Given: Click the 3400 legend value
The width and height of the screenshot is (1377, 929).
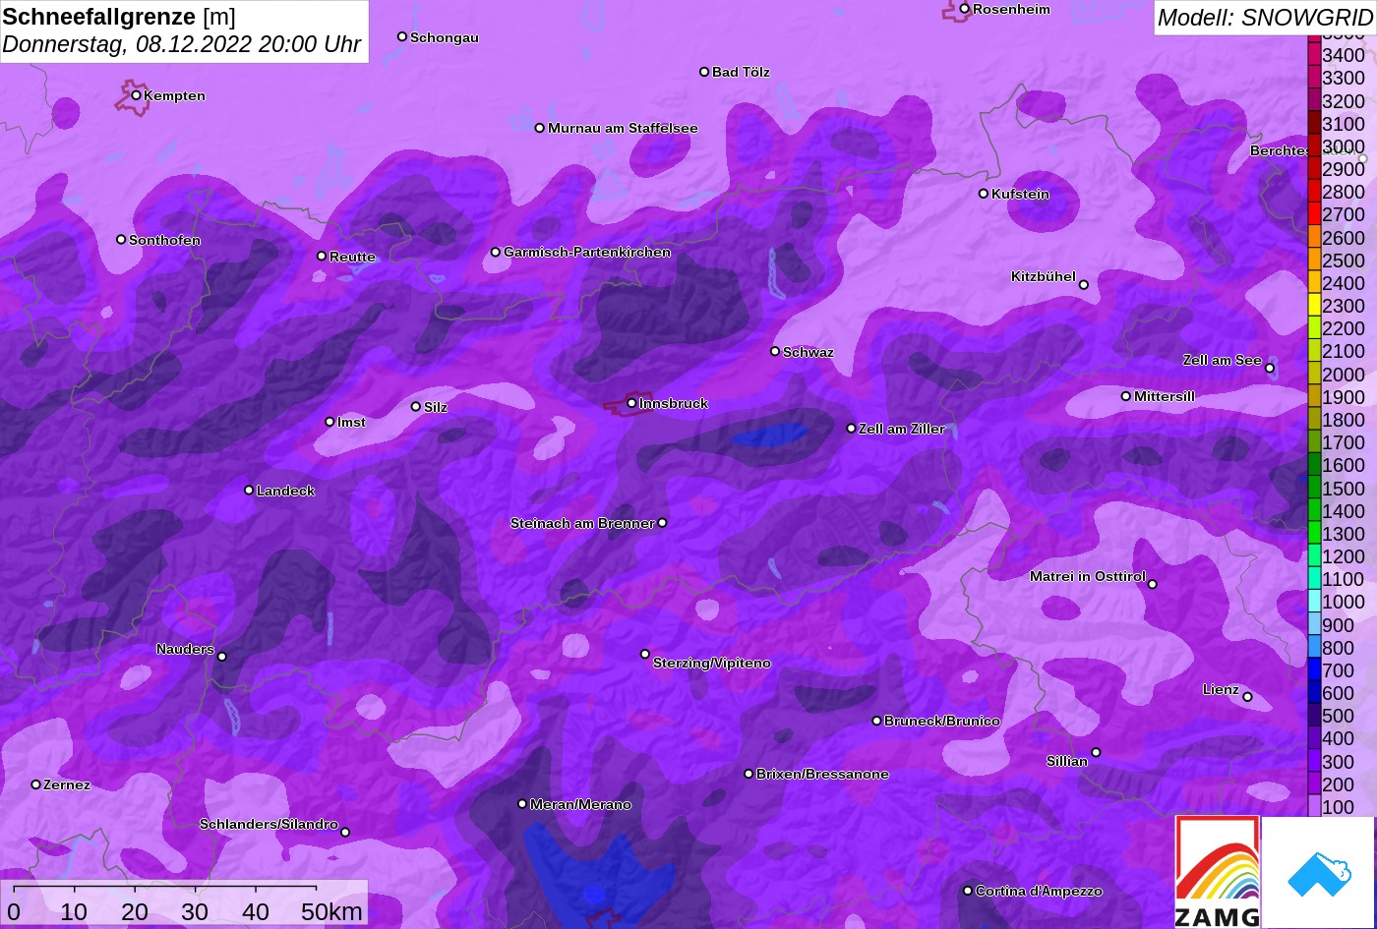Looking at the screenshot, I should (1344, 56).
